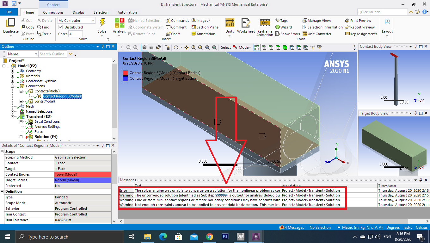Insert a Named Selection

(x=144, y=21)
